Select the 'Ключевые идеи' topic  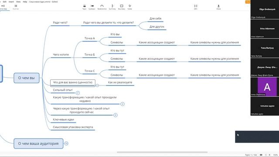coord(63,119)
